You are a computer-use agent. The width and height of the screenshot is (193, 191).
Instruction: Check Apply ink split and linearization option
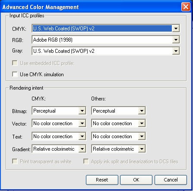86,161
